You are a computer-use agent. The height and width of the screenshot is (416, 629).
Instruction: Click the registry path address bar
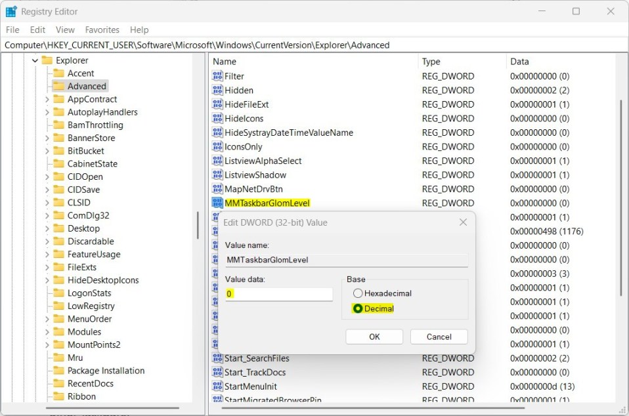[x=314, y=45]
